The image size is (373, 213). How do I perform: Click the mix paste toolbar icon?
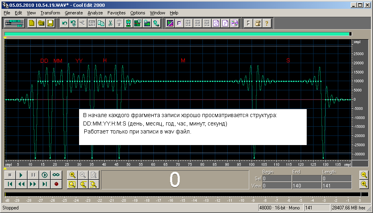point(129,23)
